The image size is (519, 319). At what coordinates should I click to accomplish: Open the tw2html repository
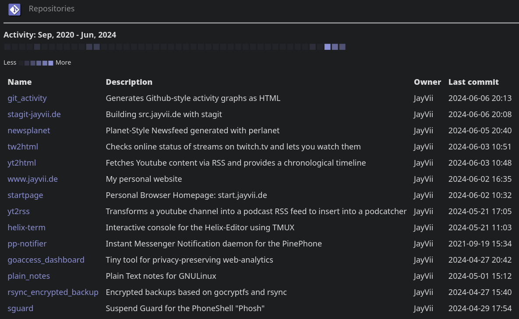tap(23, 147)
